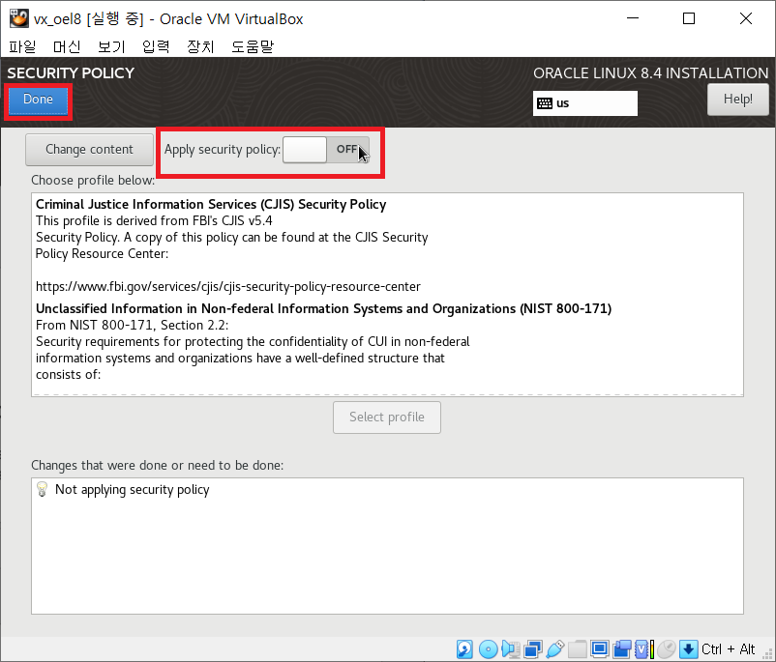Click the VirtualBox app icon in title bar

18,18
